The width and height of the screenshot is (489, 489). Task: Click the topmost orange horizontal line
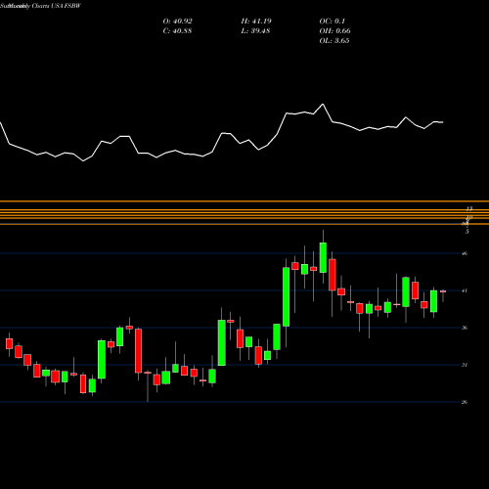(x=244, y=201)
